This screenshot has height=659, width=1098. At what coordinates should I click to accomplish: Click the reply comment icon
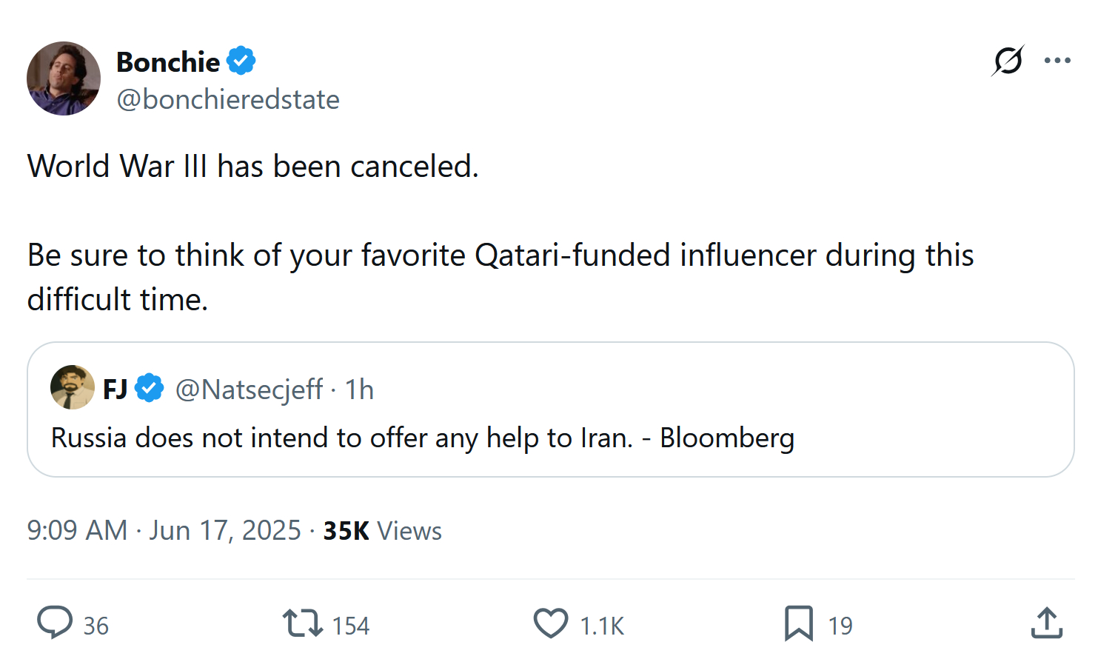pos(55,623)
